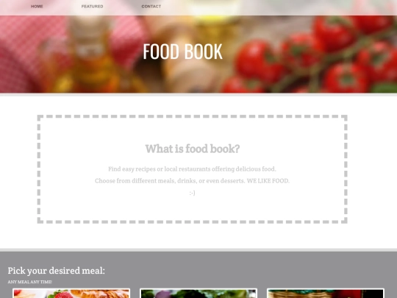Screen dimensions: 397x298
Task: Open the green salad meal thumbnail
Action: click(x=198, y=293)
